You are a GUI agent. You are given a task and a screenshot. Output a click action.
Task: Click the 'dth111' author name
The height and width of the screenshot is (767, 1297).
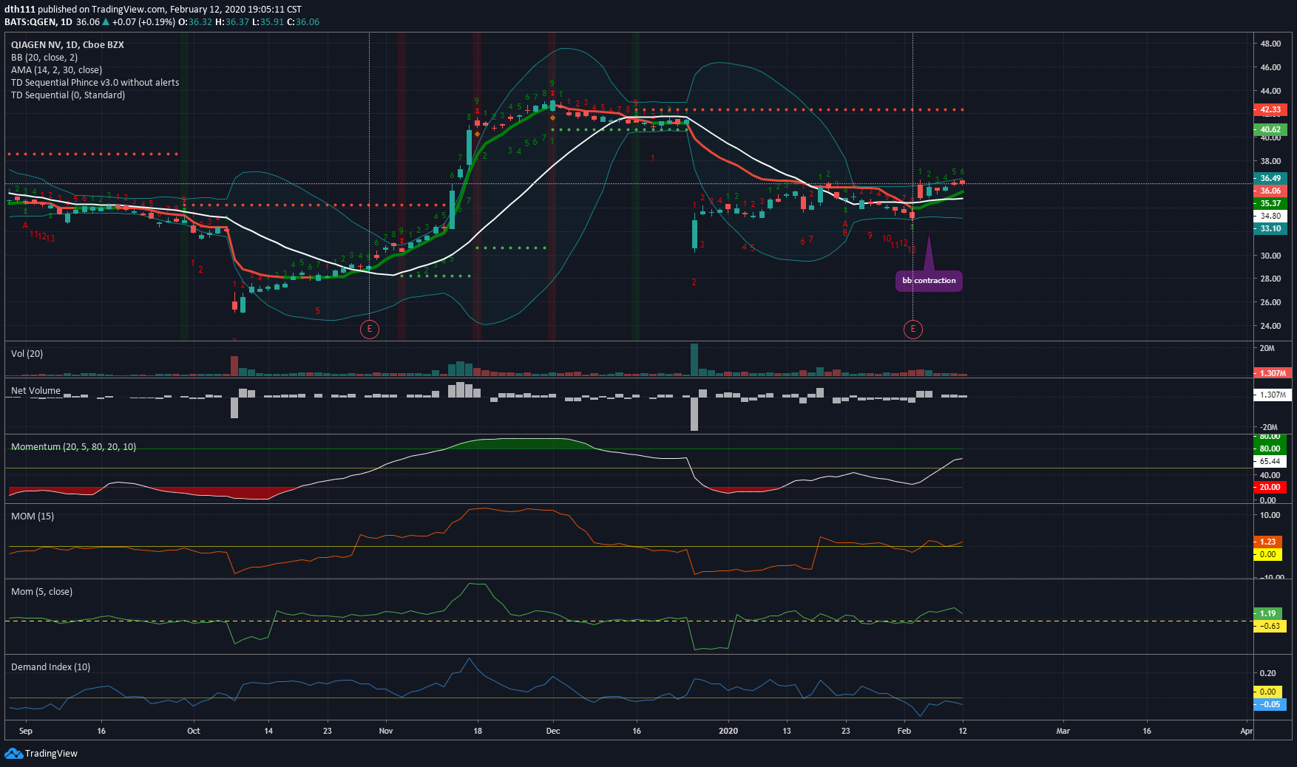20,10
